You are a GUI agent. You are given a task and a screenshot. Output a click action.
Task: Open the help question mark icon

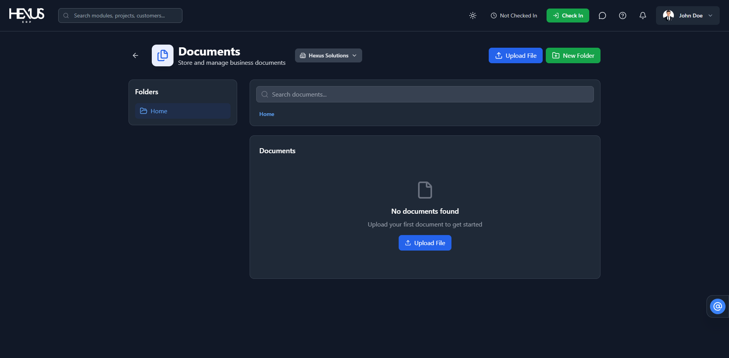tap(623, 16)
